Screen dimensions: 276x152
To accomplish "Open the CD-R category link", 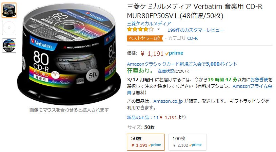I will 192,38.
